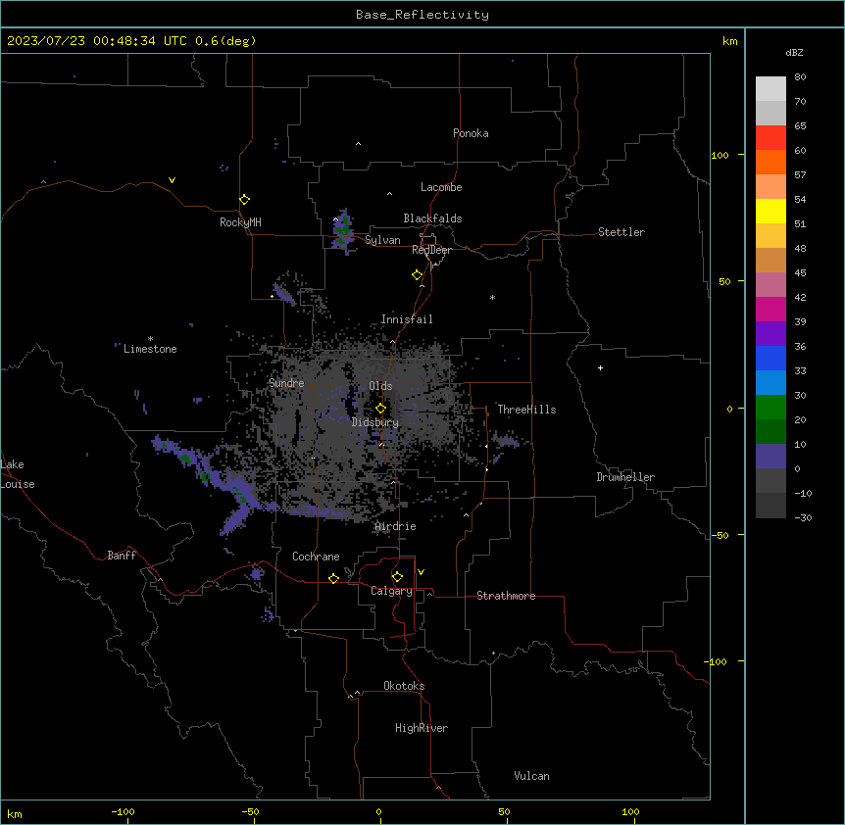Select the RockyMH label
The width and height of the screenshot is (845, 825).
240,222
